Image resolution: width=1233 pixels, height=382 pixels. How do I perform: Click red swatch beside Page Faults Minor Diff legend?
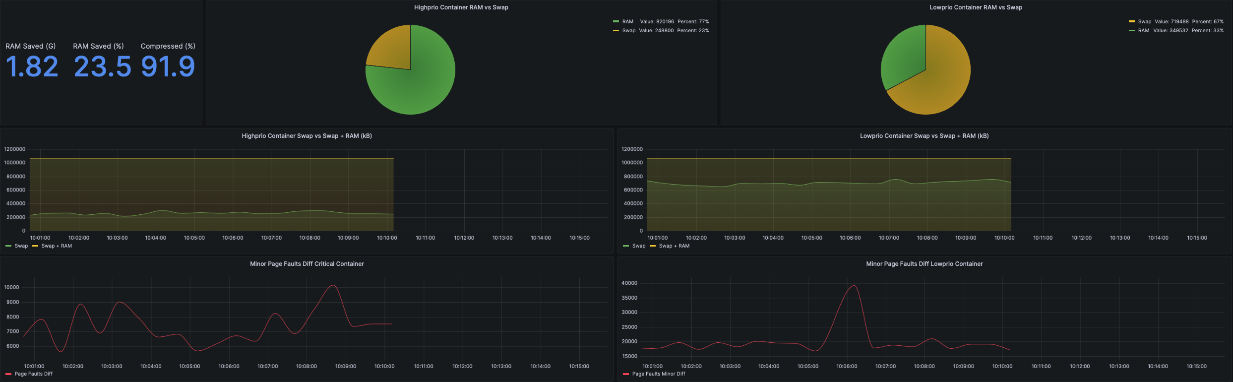point(626,374)
